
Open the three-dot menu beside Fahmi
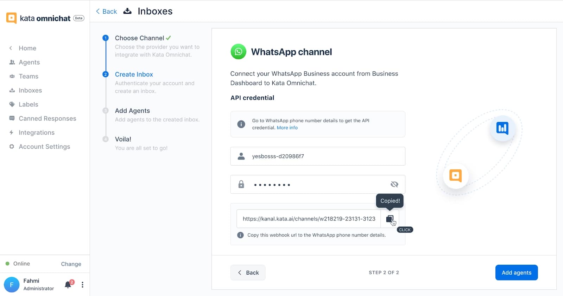click(x=82, y=285)
